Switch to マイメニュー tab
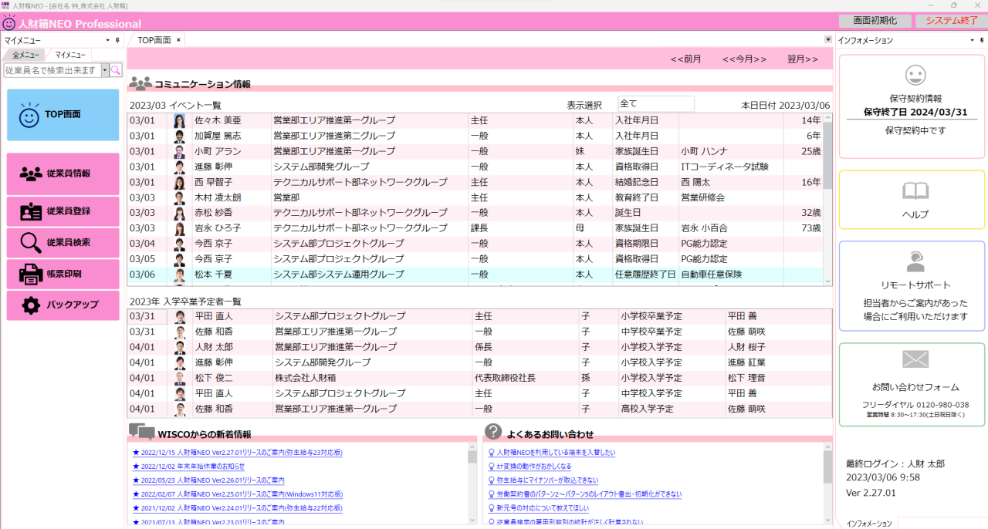The height and width of the screenshot is (529, 988). [x=69, y=56]
